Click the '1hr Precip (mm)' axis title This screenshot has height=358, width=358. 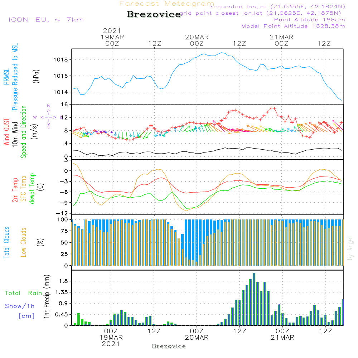pyautogui.click(x=47, y=296)
